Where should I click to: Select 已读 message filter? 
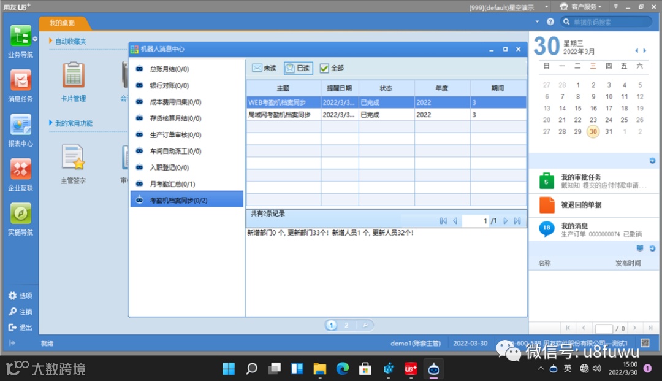[298, 68]
